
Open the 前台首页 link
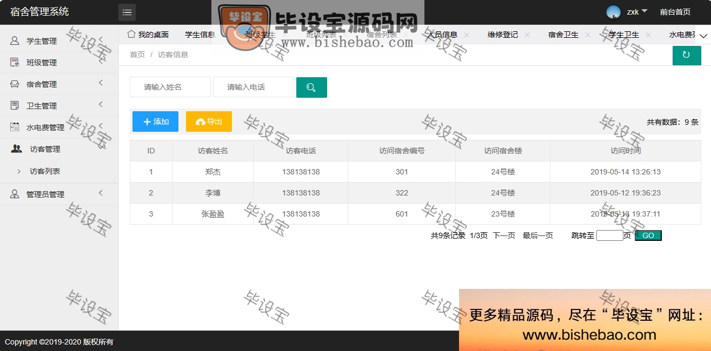point(675,12)
